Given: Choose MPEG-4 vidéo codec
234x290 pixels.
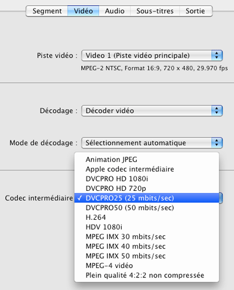Looking at the screenshot, I should (147, 265).
